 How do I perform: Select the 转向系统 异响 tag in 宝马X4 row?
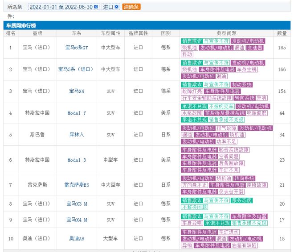coord(251,98)
